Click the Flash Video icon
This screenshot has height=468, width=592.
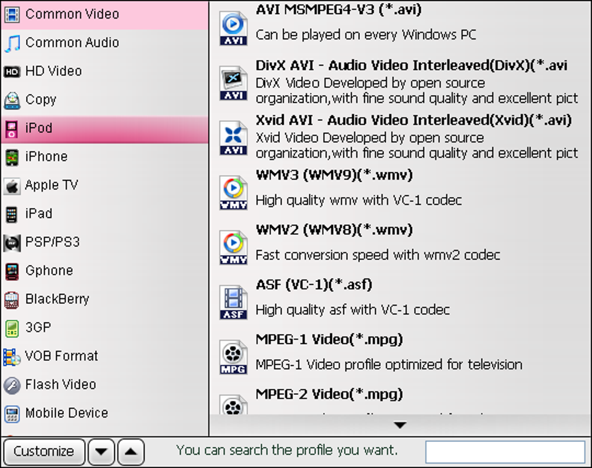(12, 386)
